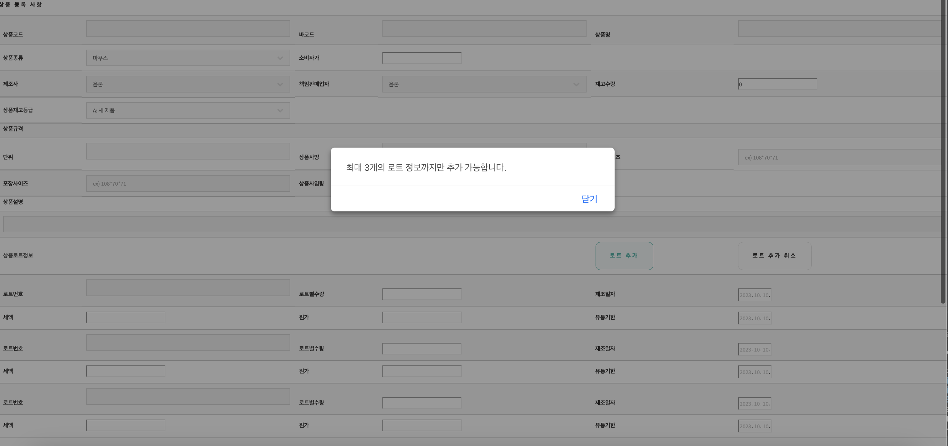Click the first 로트별수량 input field

(x=422, y=294)
